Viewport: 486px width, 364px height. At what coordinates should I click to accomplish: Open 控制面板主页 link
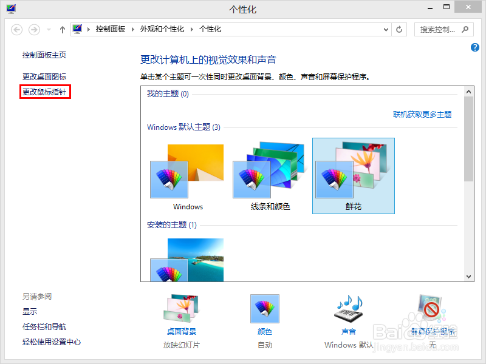[44, 55]
